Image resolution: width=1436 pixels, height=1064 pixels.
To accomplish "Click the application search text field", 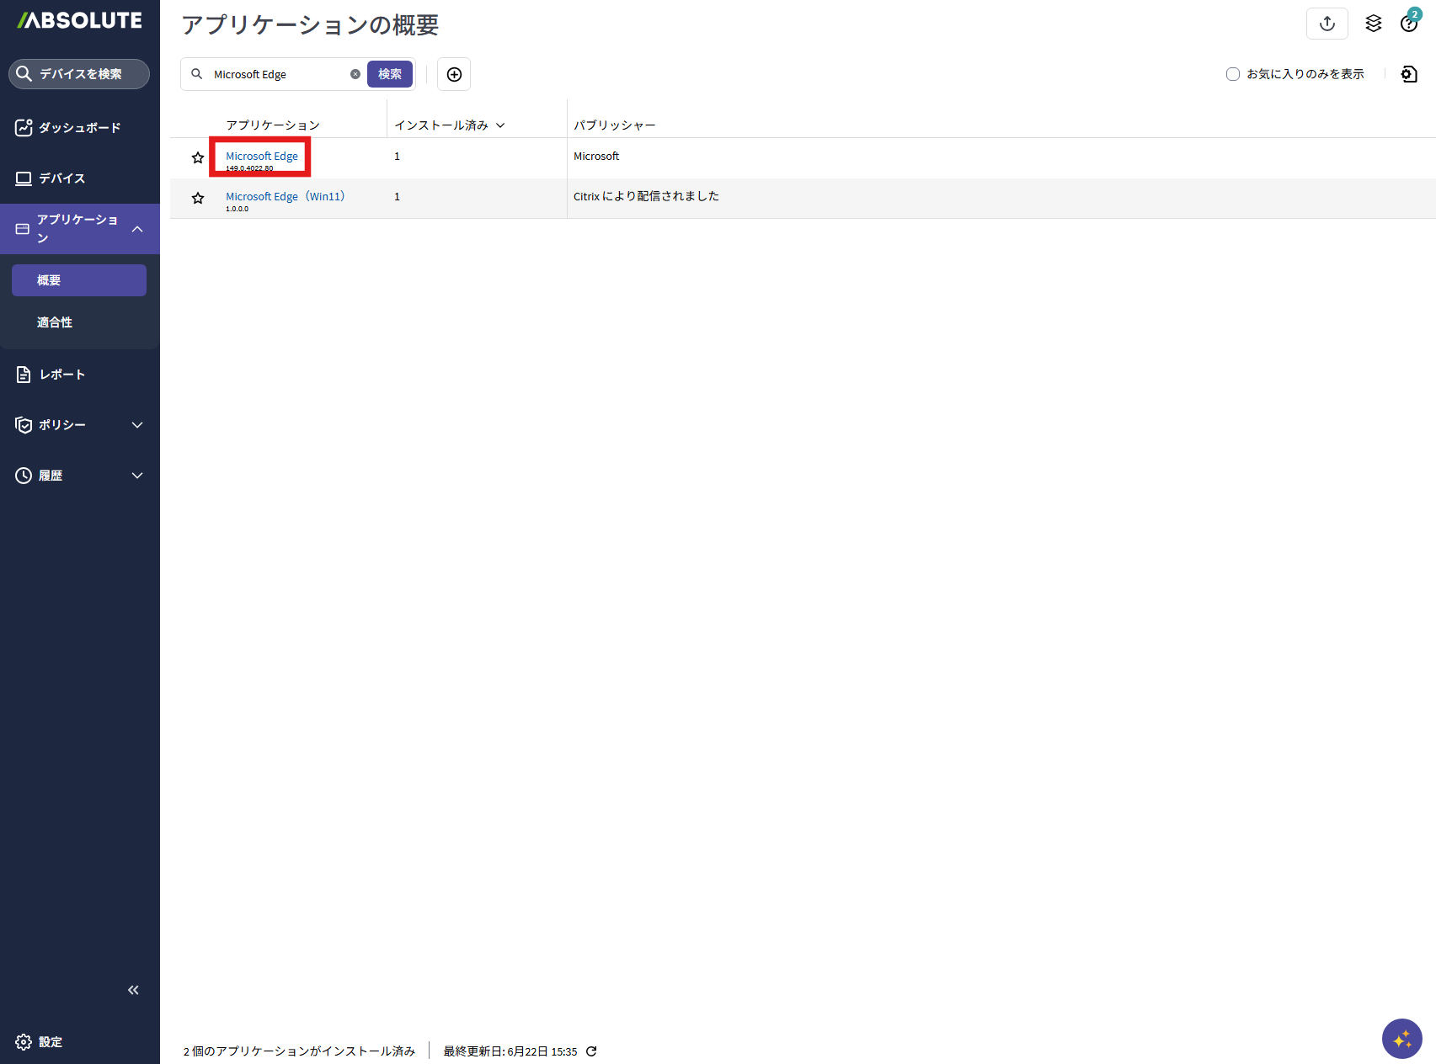I will click(279, 74).
